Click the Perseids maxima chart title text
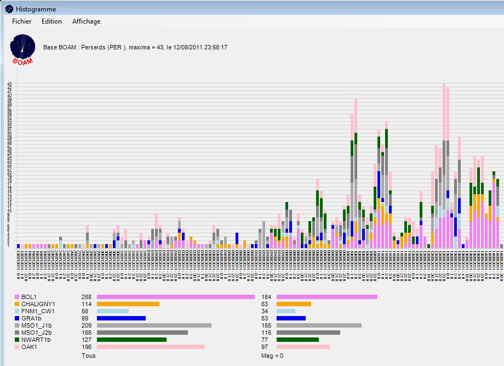504x366 pixels. [135, 47]
